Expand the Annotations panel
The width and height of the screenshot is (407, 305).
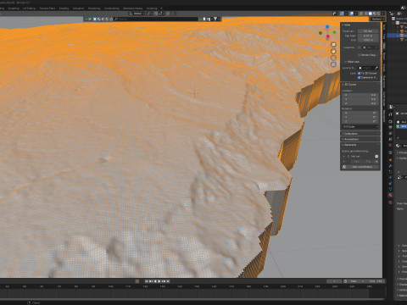pos(360,139)
